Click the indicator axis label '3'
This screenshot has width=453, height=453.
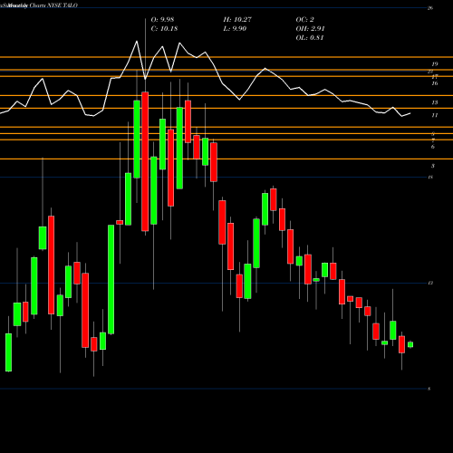pos(433,166)
